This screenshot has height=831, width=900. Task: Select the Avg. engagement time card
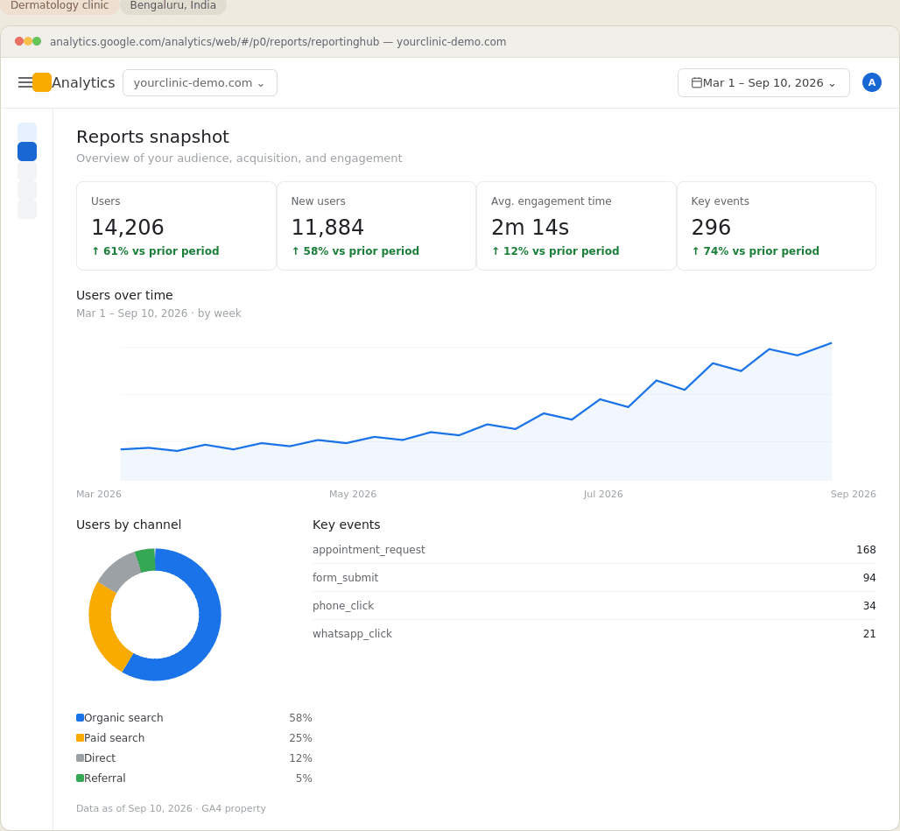(576, 226)
